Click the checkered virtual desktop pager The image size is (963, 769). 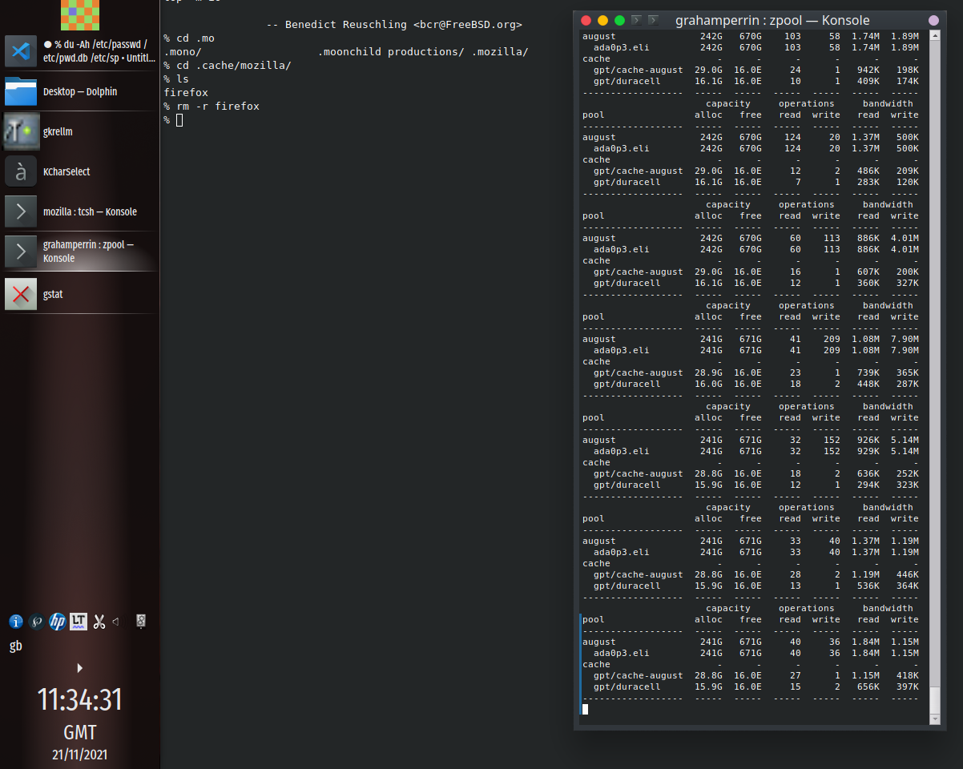click(x=80, y=14)
